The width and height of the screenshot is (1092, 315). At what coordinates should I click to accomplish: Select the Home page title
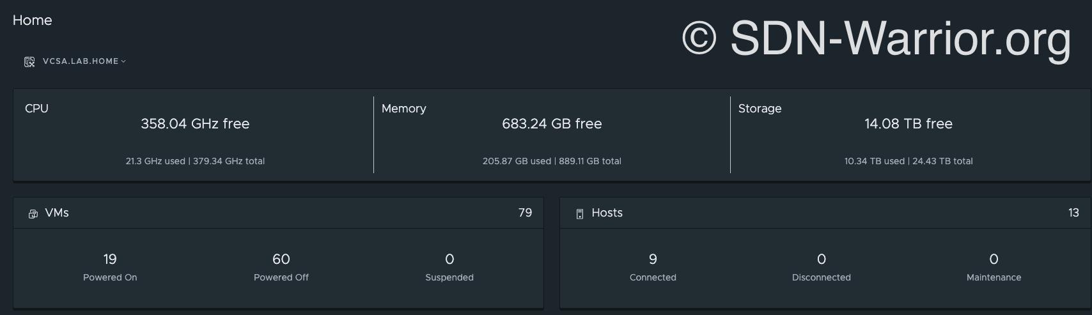point(33,20)
